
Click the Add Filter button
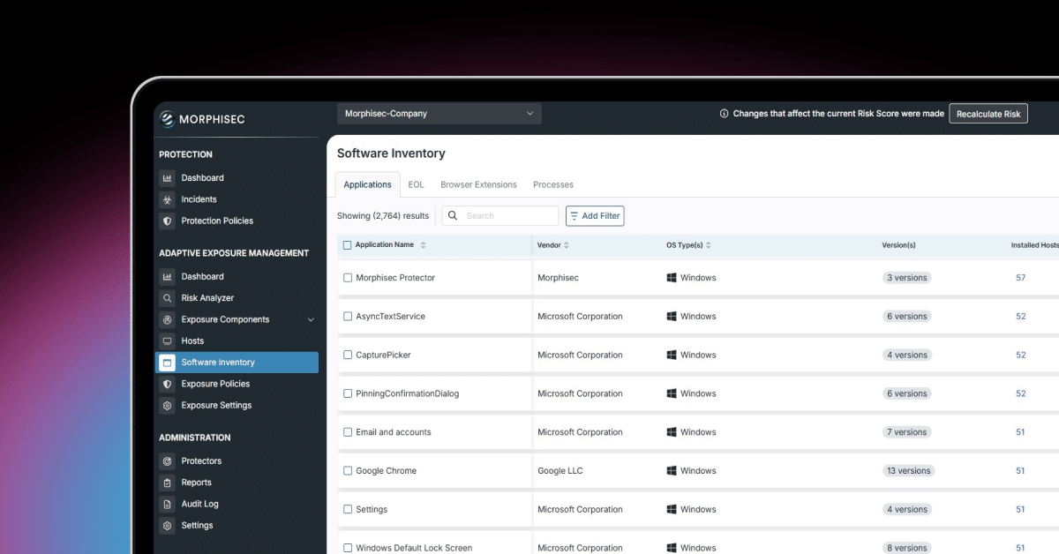pyautogui.click(x=595, y=215)
